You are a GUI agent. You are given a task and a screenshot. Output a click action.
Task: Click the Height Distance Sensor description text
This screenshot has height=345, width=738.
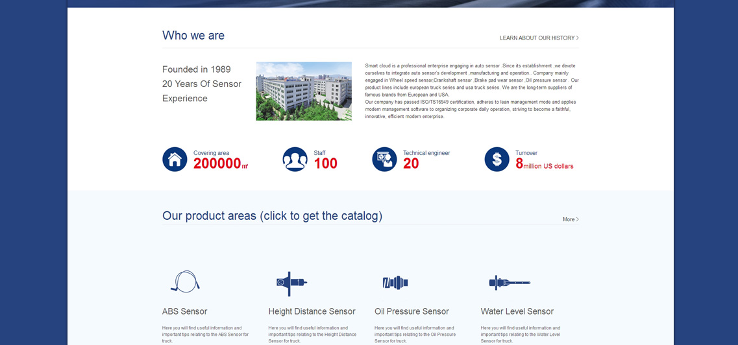(312, 334)
